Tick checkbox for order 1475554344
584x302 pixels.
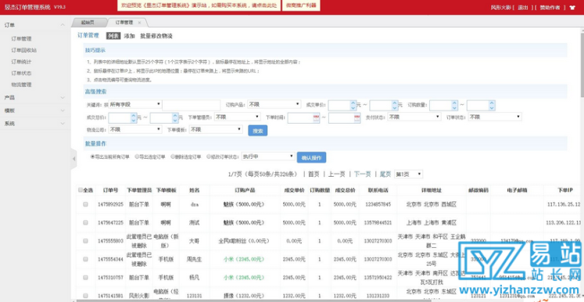coord(86,259)
